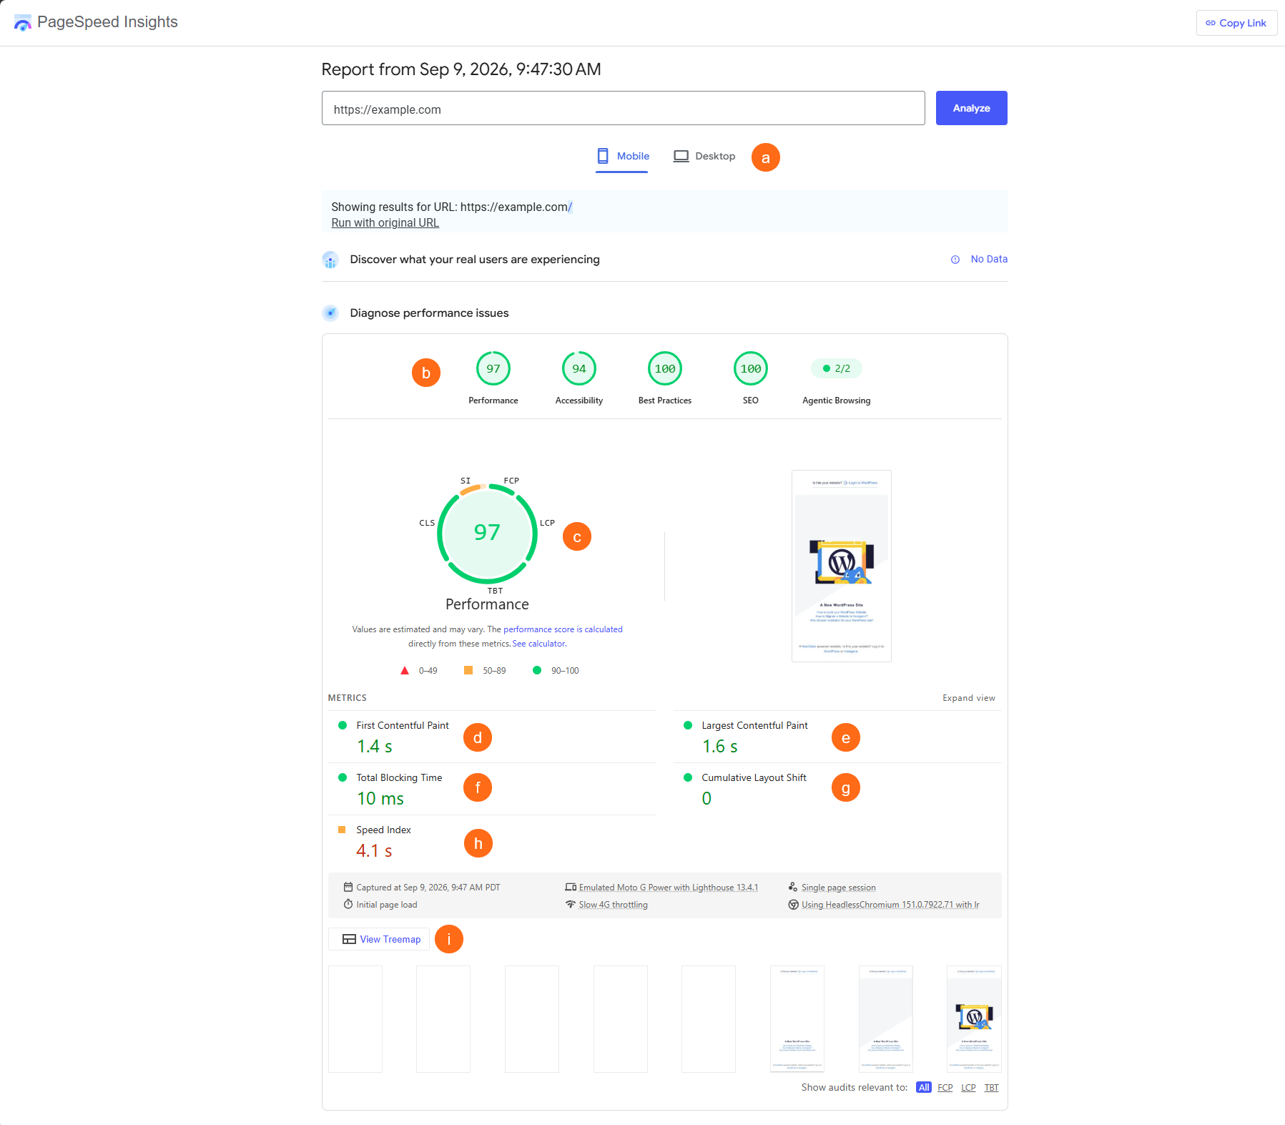Click the Copy Link button
Viewport: 1285px width, 1125px height.
click(1236, 23)
